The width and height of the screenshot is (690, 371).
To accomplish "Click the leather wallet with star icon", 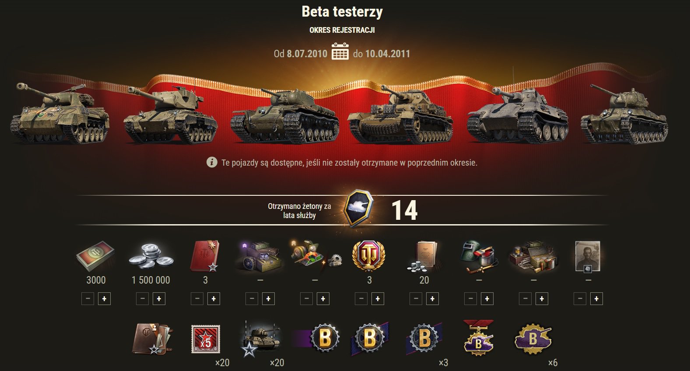I will coord(151,339).
